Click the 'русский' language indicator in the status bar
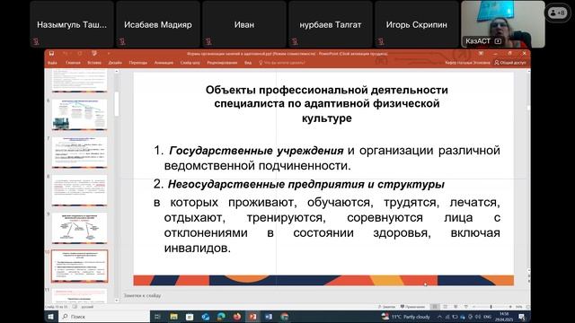The image size is (575, 323). pyautogui.click(x=87, y=307)
